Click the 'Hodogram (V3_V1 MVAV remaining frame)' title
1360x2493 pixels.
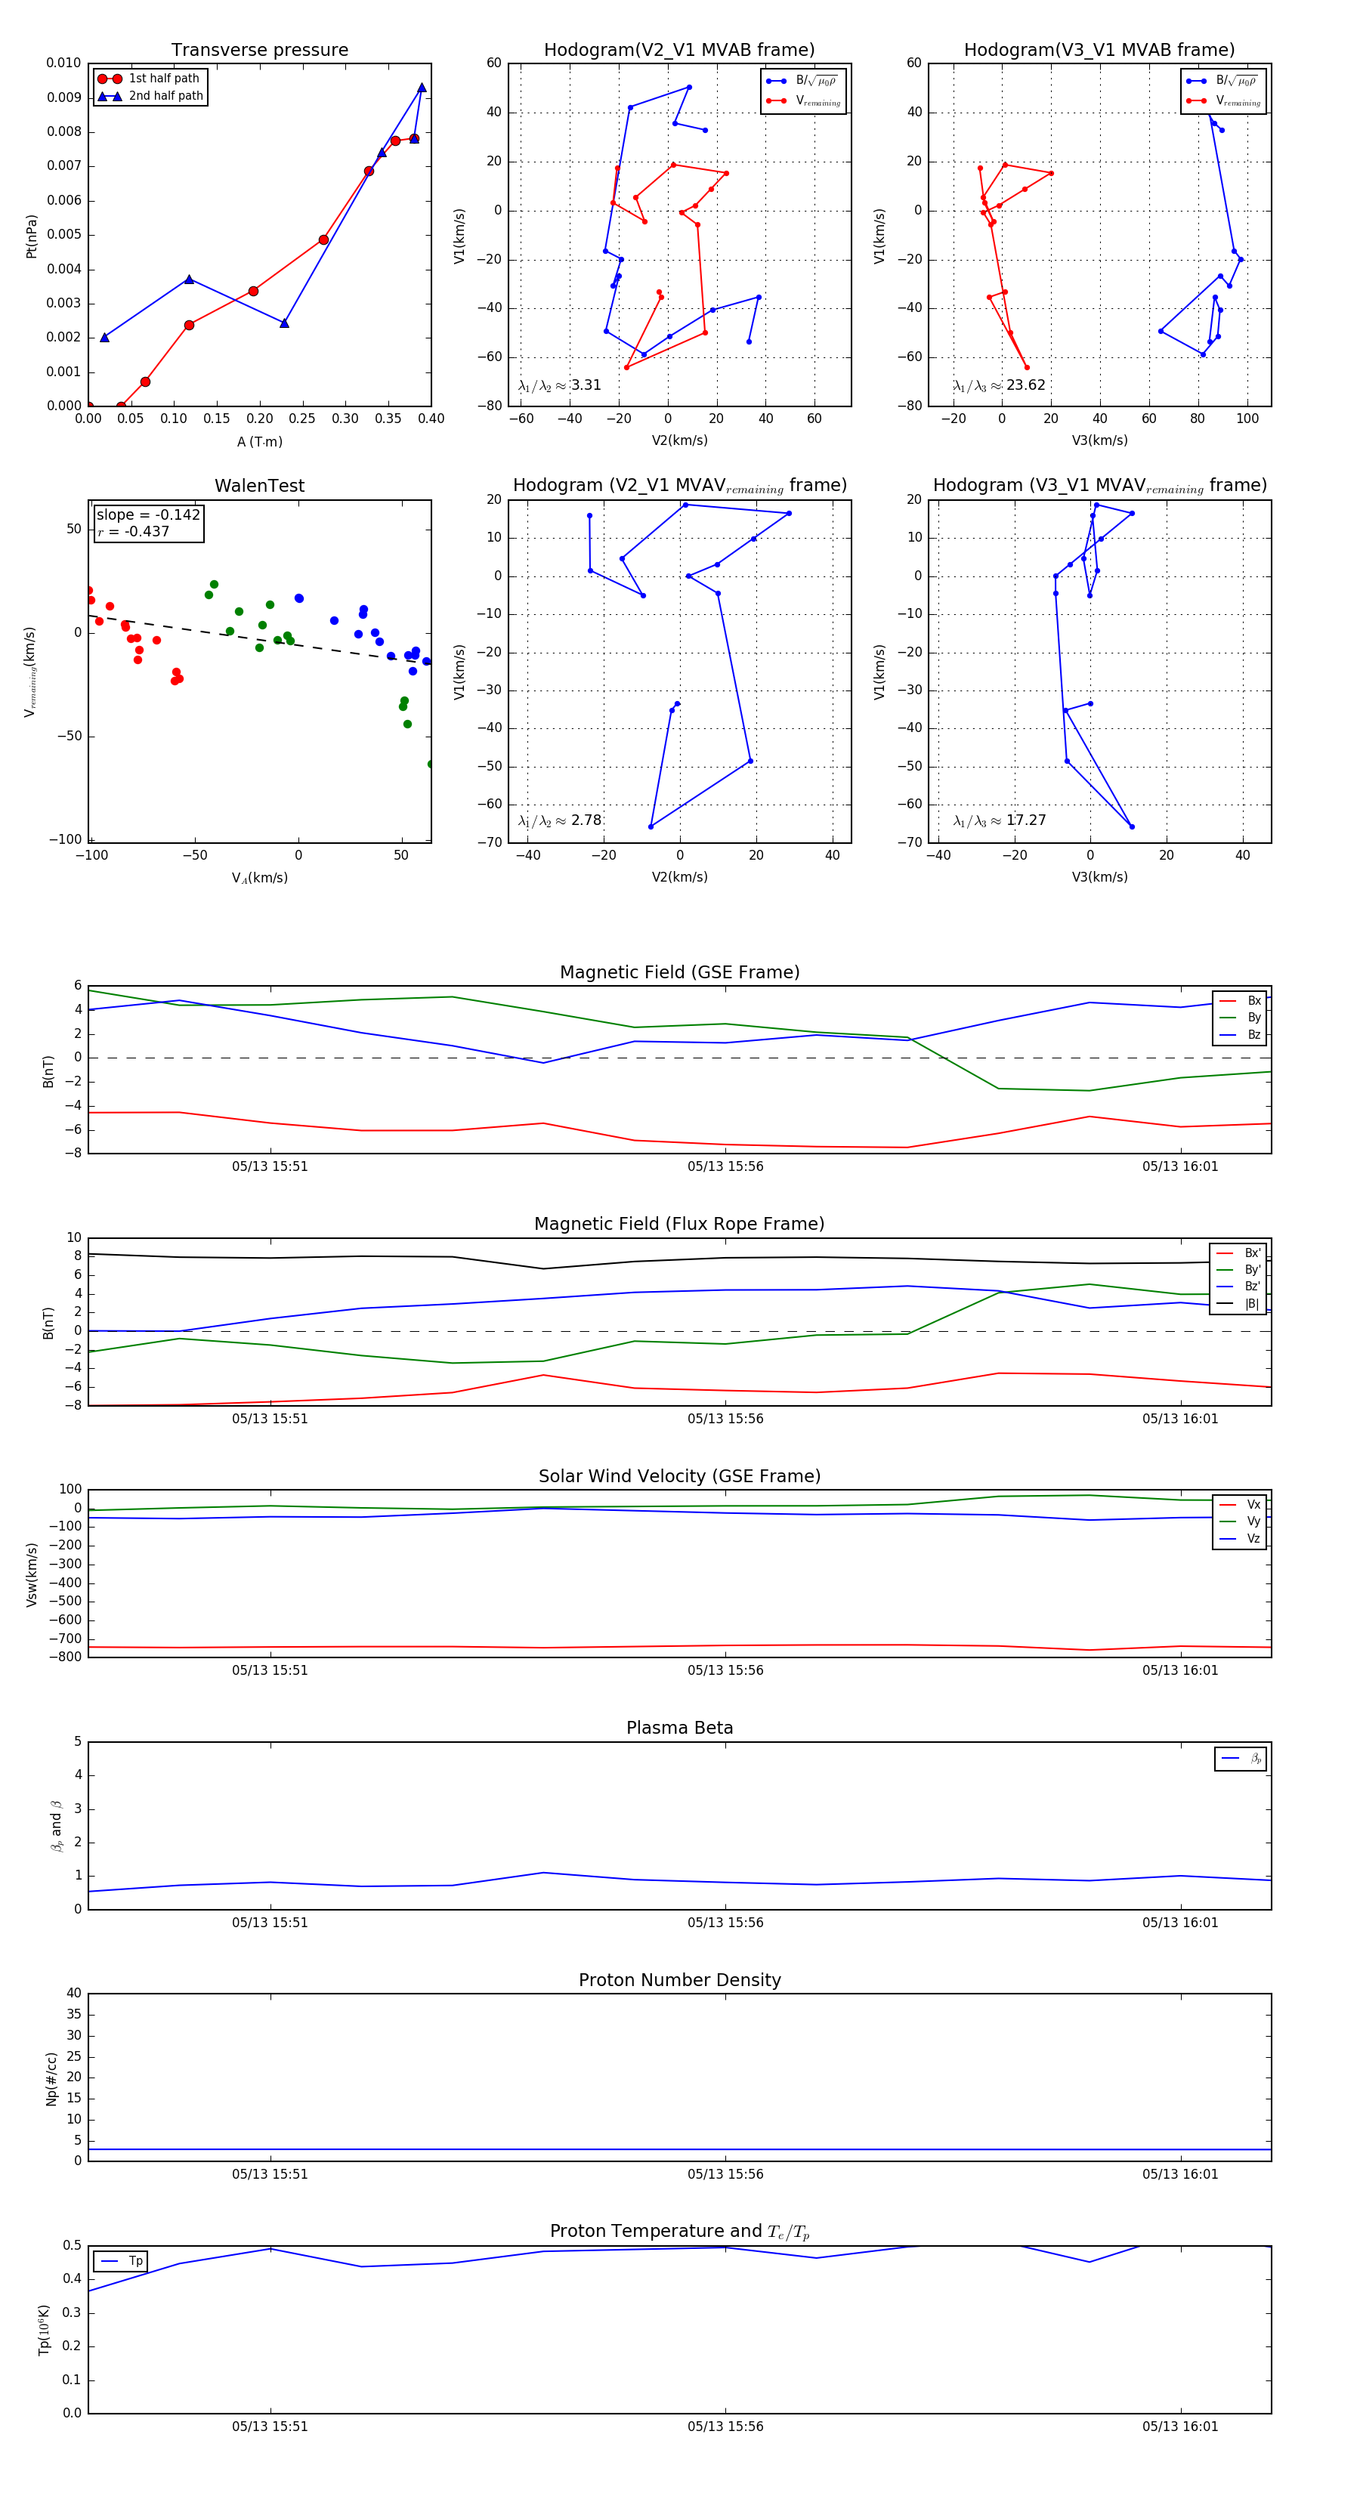point(1099,486)
